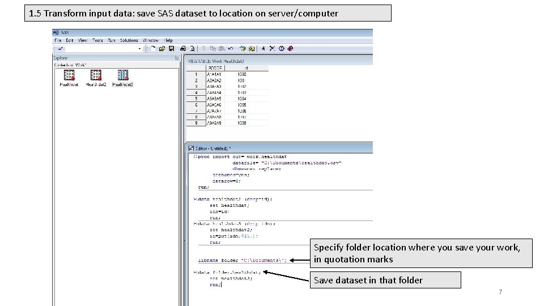Open the command box dropdown arrow
544x306 pixels.
click(x=139, y=49)
